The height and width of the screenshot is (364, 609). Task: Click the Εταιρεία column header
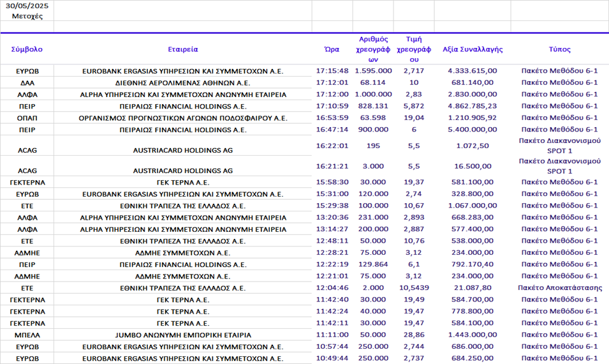coord(183,49)
